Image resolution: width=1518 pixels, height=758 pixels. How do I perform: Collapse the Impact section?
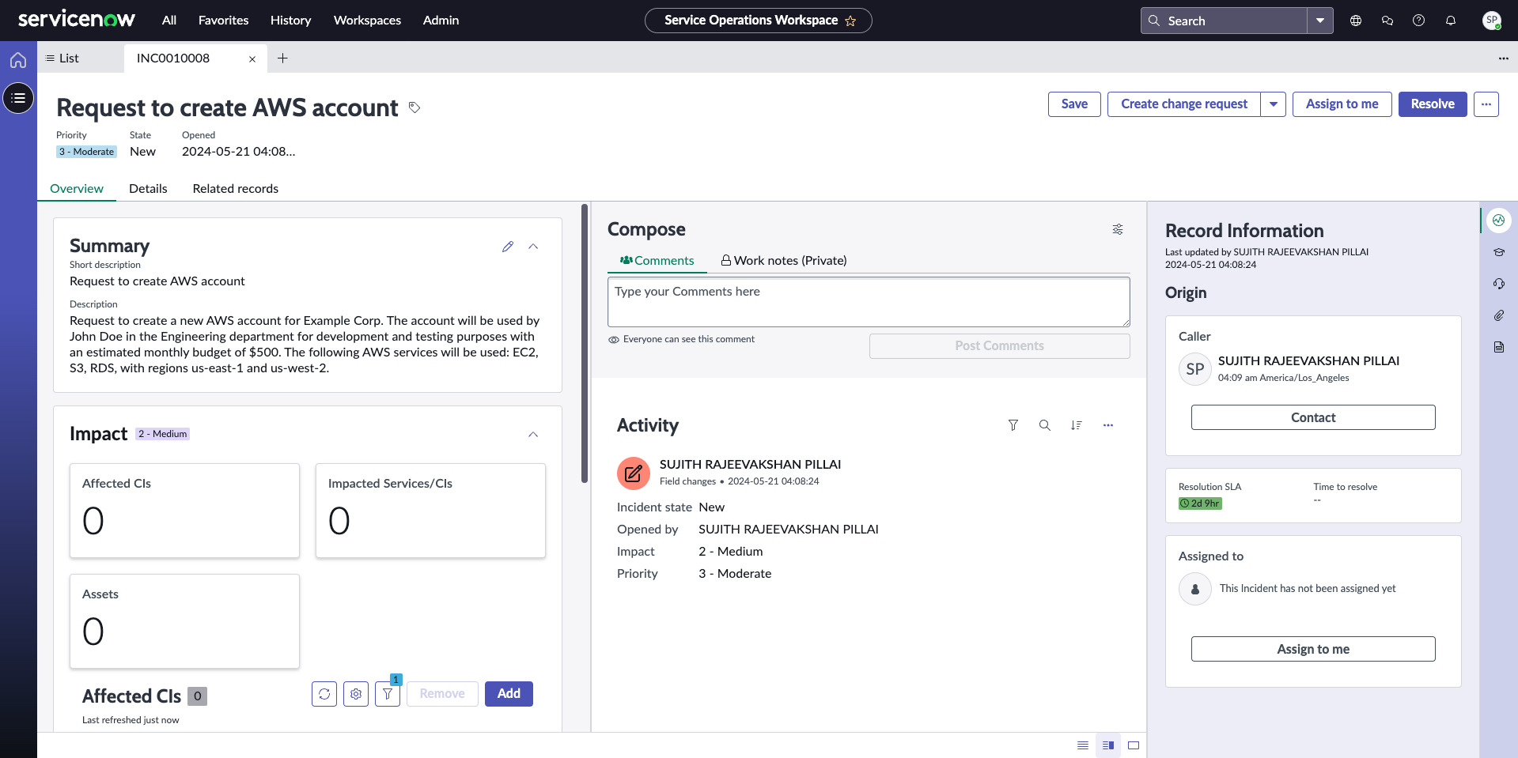(x=533, y=435)
